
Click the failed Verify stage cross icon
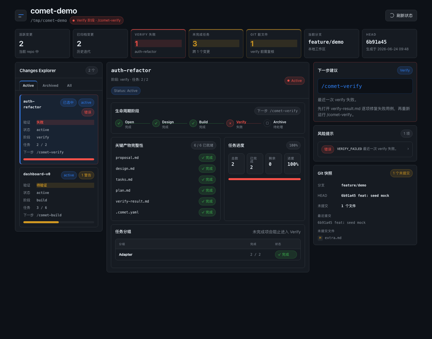230,123
